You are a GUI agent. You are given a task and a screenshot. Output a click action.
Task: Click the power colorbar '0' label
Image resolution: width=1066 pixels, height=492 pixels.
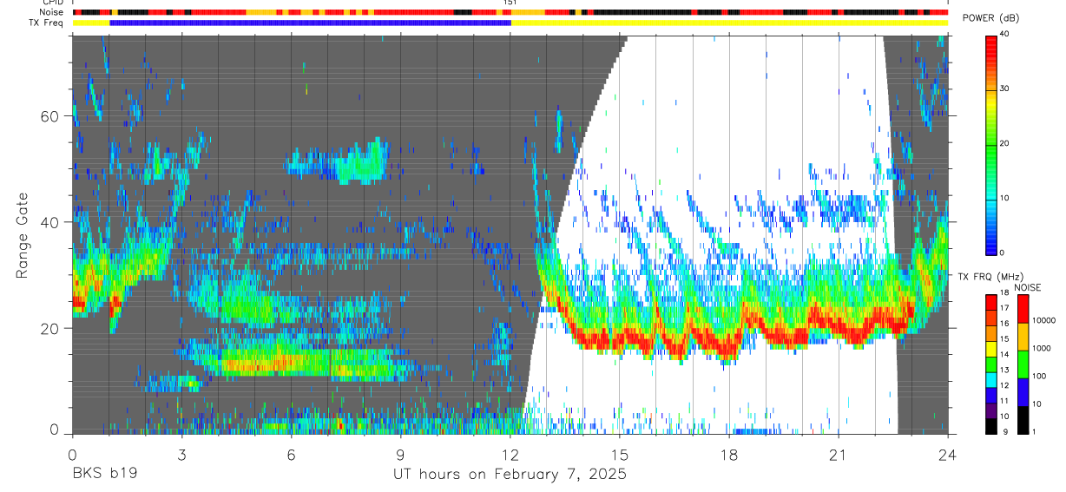point(1003,253)
